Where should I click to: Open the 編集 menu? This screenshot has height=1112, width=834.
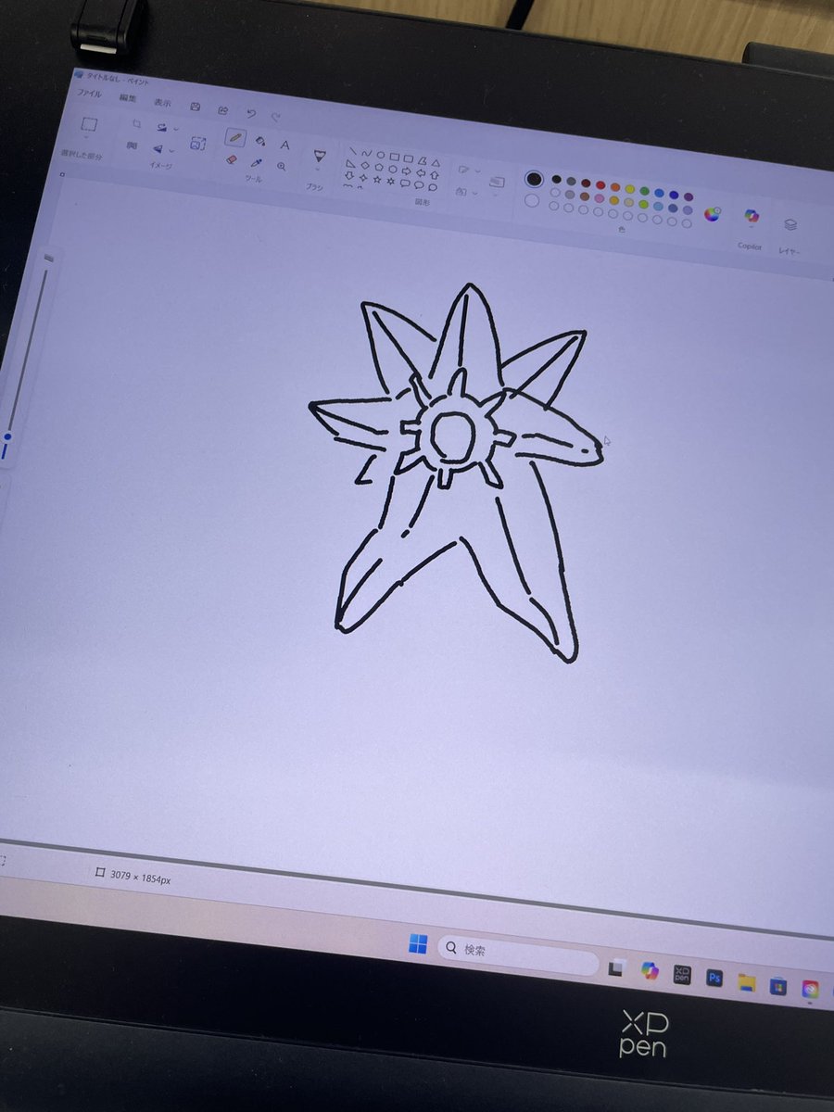(128, 98)
